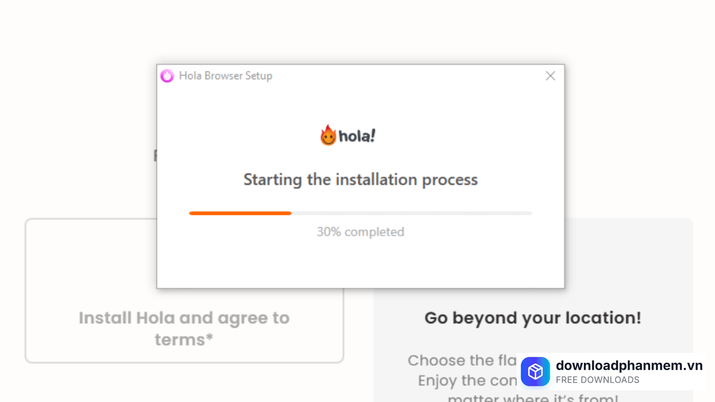Click blank dialog area below '30% completed'
Viewport: 715px width, 402px height.
click(x=360, y=262)
